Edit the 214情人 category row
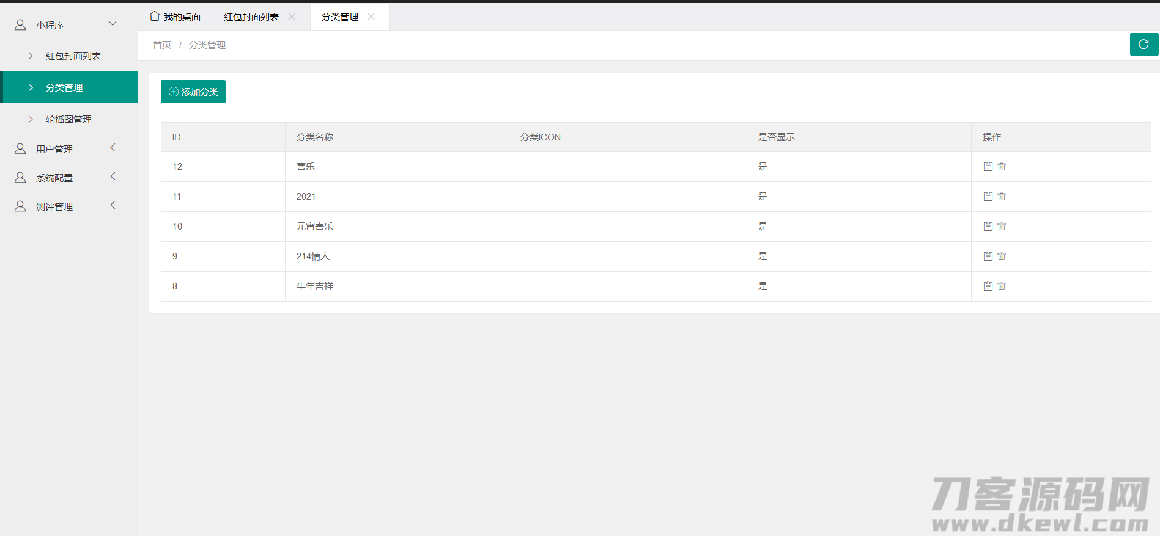 [x=988, y=256]
